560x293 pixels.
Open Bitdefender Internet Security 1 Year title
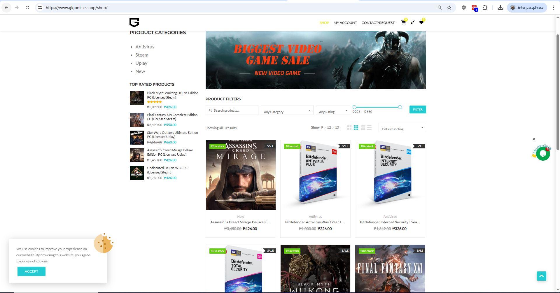390,222
